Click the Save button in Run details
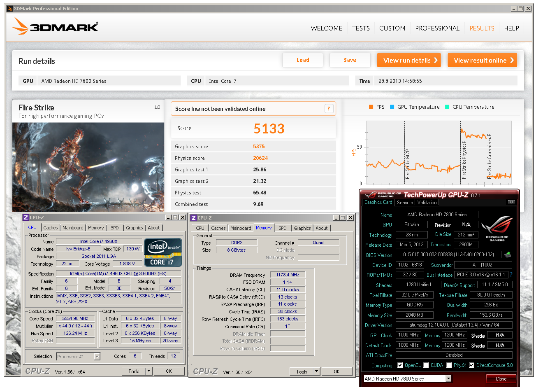The height and width of the screenshot is (390, 536). tap(350, 60)
